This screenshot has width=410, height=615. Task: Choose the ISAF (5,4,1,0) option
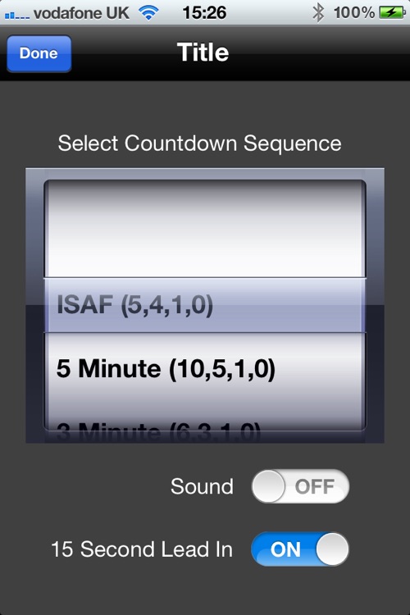coord(135,305)
